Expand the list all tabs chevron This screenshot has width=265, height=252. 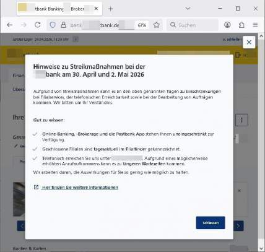188,9
